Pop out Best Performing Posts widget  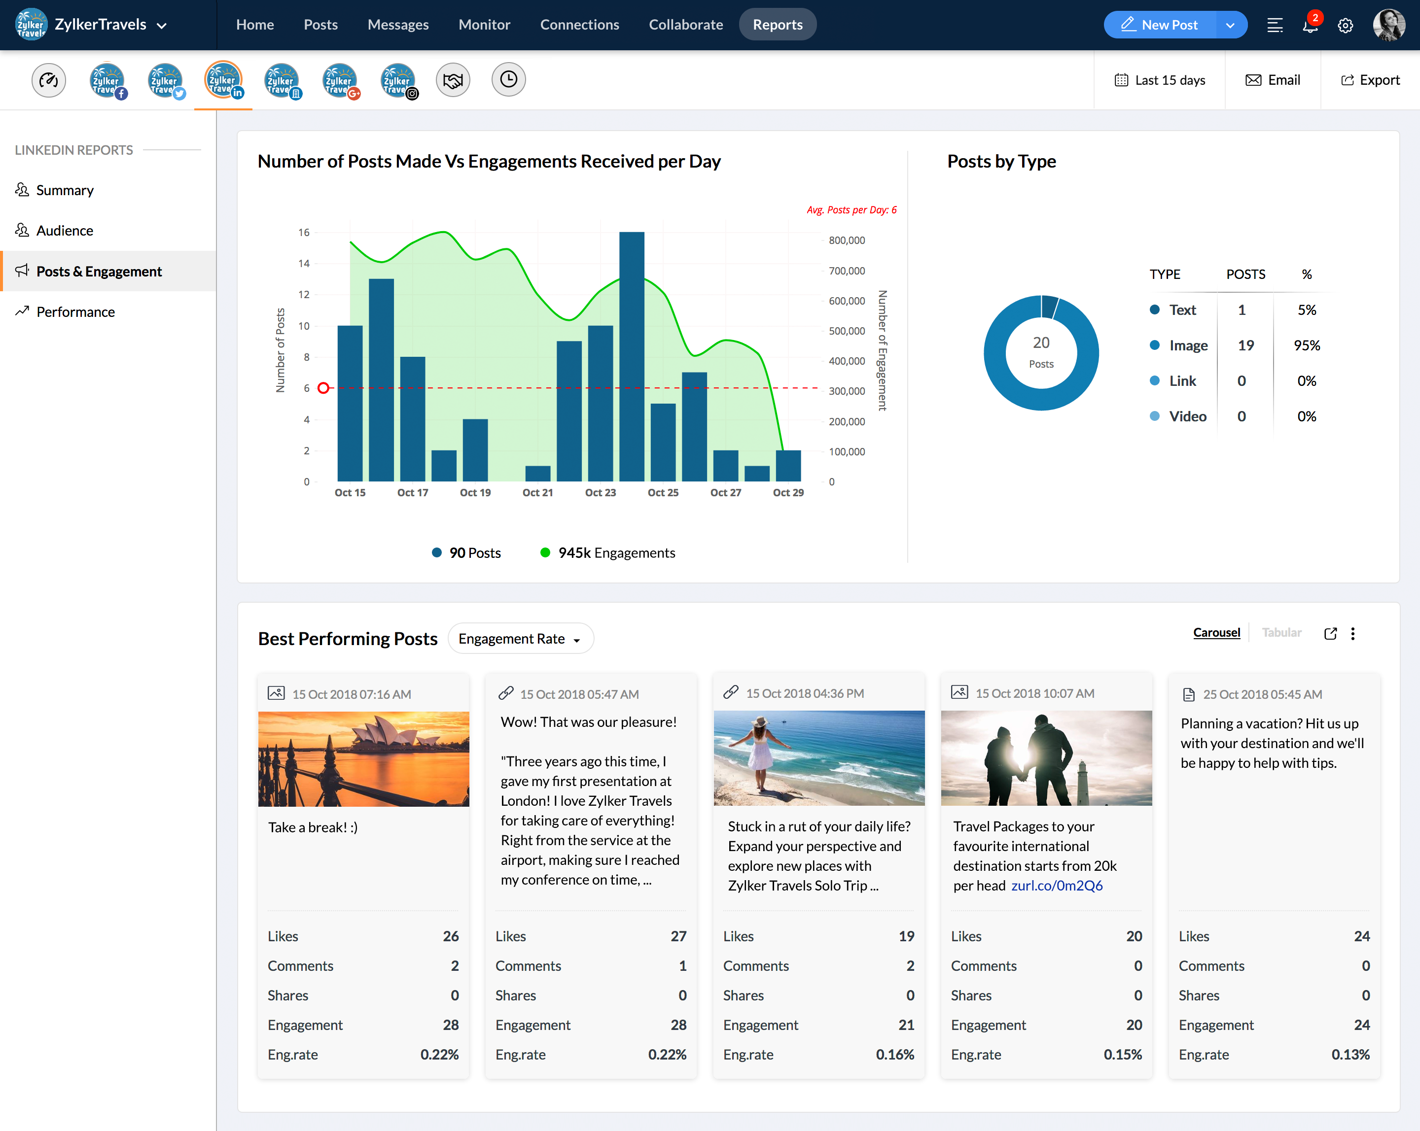point(1330,633)
